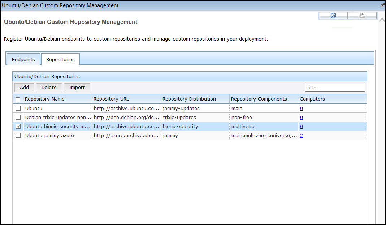The image size is (386, 225).
Task: Click the 'multiverse' components cell
Action: [264, 126]
